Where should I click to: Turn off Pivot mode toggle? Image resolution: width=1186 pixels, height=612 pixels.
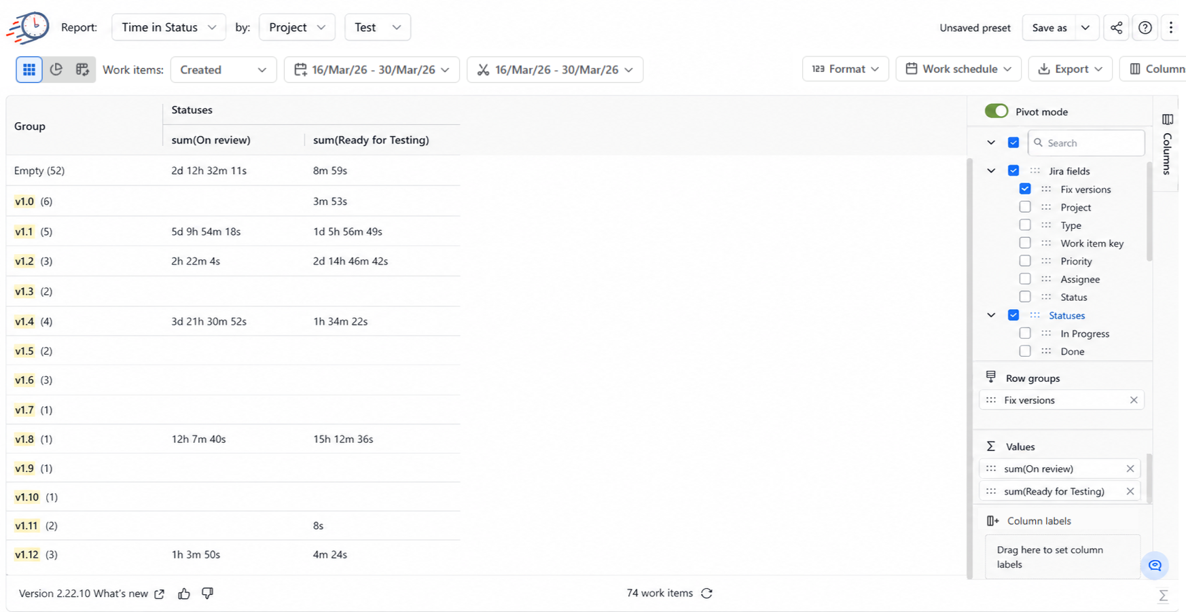click(996, 111)
